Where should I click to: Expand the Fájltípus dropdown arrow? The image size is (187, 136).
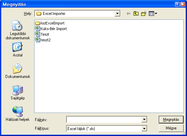pyautogui.click(x=144, y=128)
